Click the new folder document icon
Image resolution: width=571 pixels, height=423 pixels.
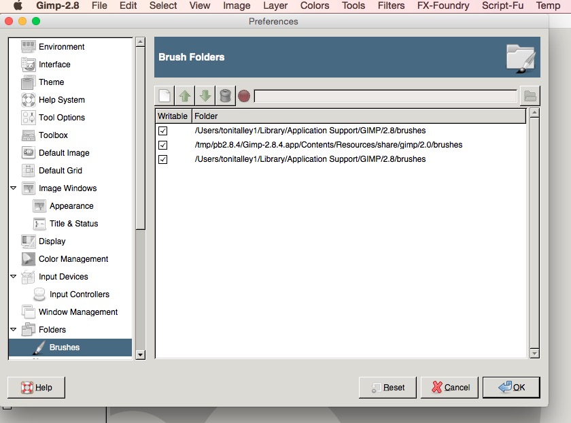[165, 96]
